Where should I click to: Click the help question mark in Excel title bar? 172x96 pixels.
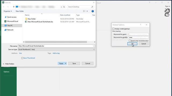pos(149,3)
